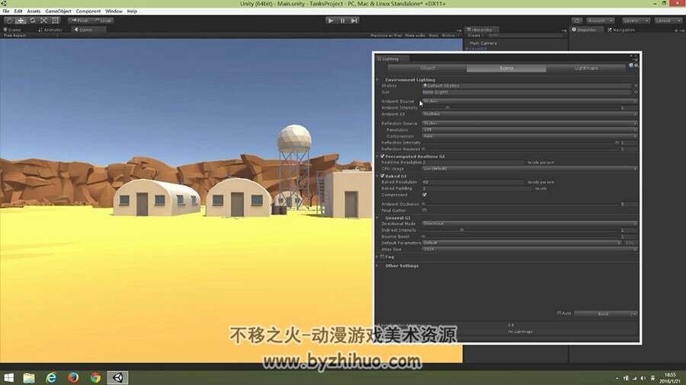The width and height of the screenshot is (686, 385).
Task: Select the Scene tab in Lighting window
Action: 506,68
